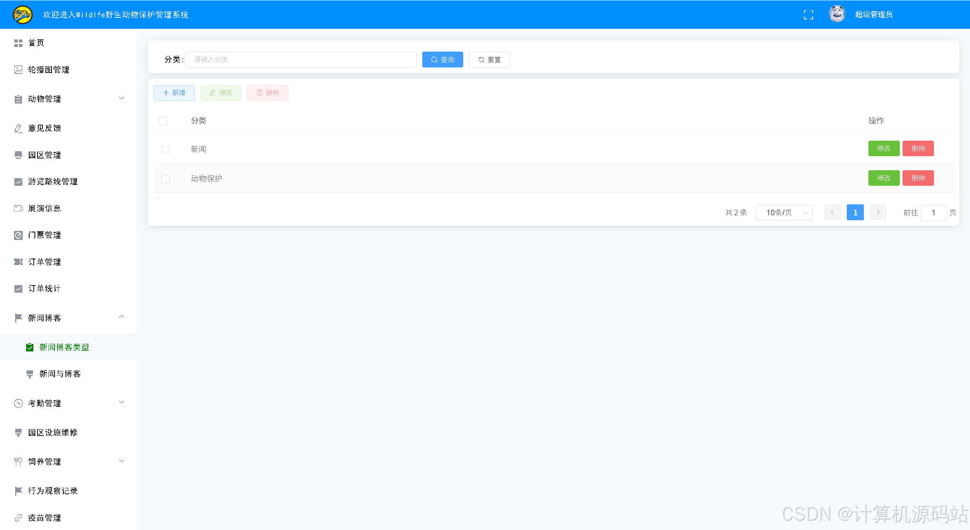Open the admin avatar image
This screenshot has height=530, width=970.
coord(837,14)
